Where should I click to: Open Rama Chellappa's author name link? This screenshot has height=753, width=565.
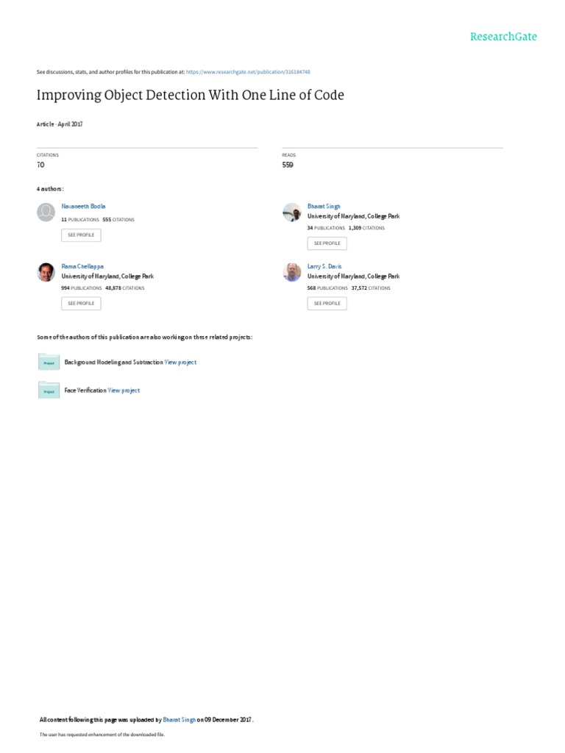tap(82, 266)
